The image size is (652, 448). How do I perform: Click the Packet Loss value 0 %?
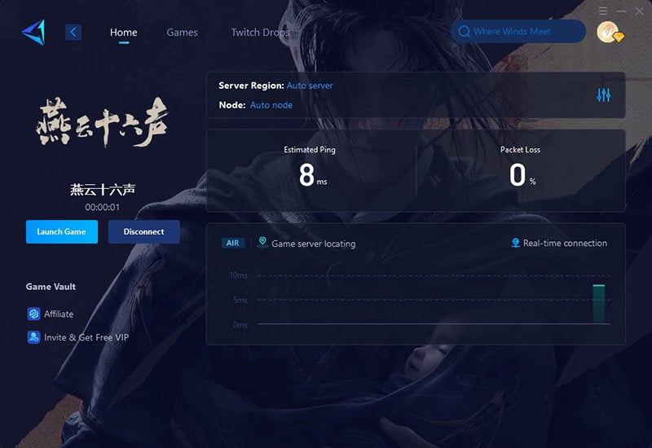point(522,175)
